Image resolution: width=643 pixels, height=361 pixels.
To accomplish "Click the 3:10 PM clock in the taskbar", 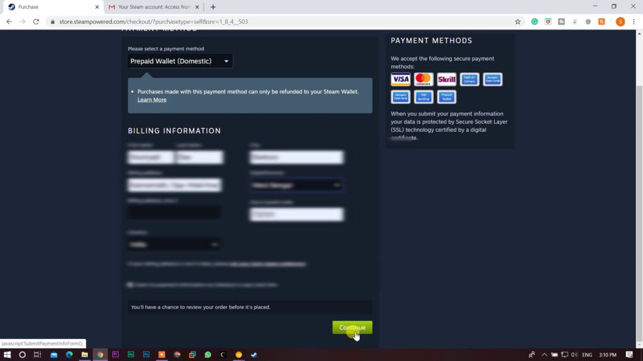I will click(x=608, y=355).
